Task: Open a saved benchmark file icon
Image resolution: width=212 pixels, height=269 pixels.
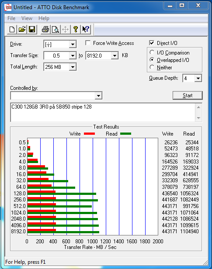Action: coord(22,29)
